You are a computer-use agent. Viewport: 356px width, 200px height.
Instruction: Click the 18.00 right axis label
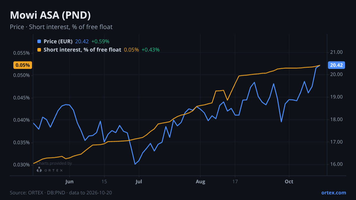[336, 119]
